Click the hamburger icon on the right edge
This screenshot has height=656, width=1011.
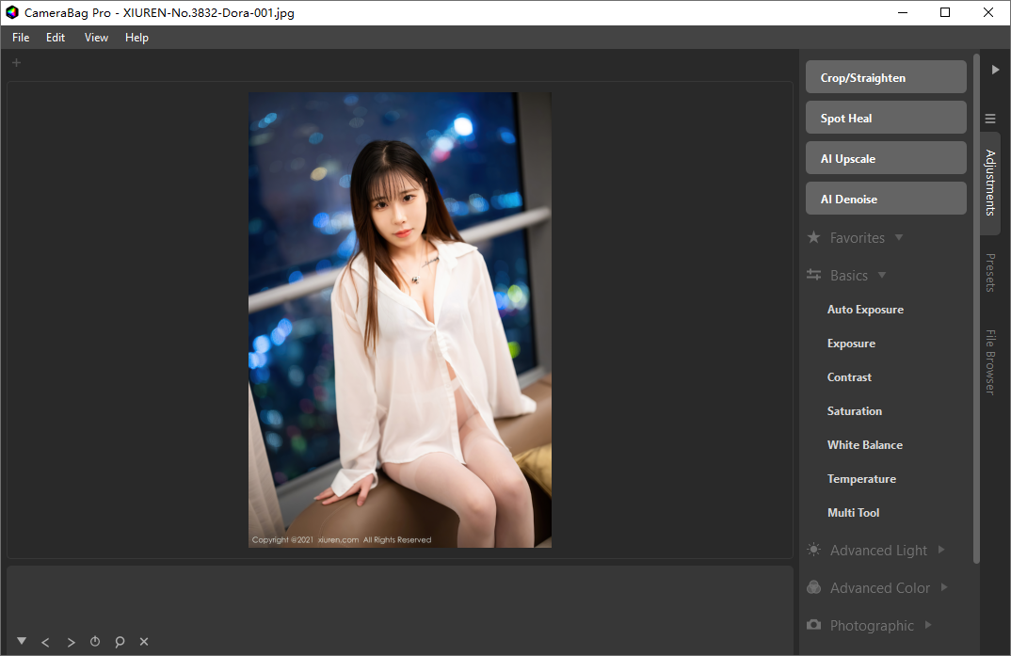[989, 119]
